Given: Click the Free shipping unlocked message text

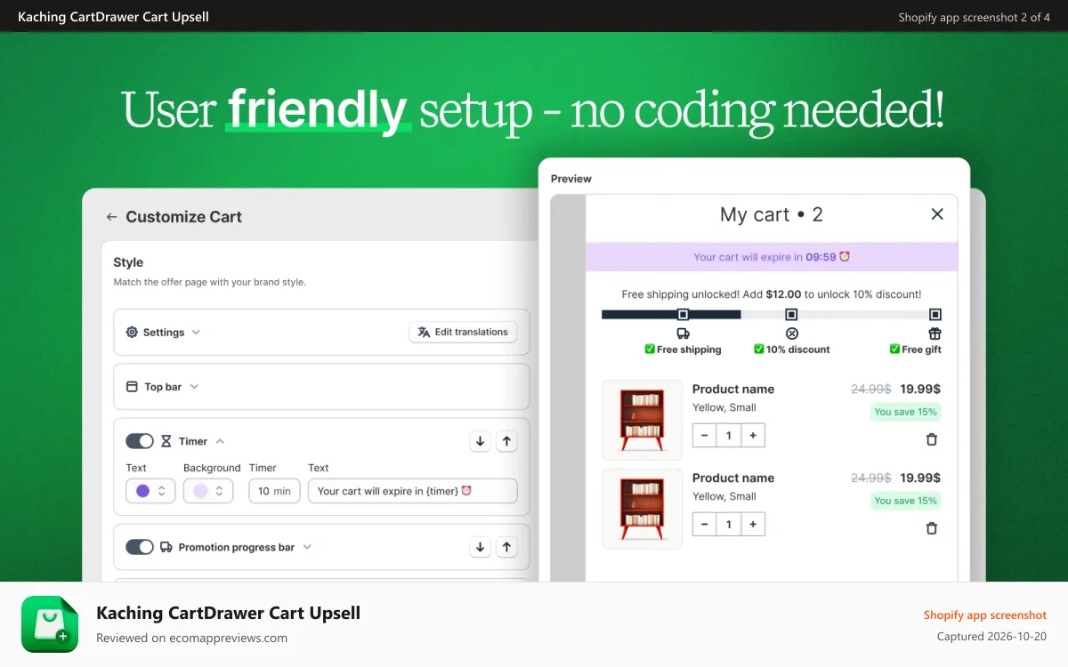Looking at the screenshot, I should (x=772, y=293).
